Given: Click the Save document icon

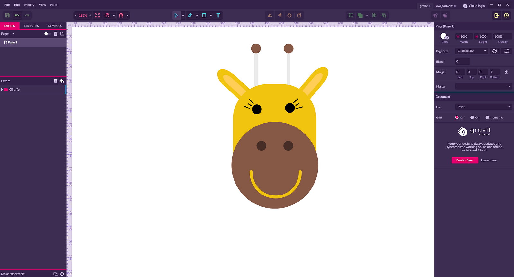Looking at the screenshot, I should [7, 15].
